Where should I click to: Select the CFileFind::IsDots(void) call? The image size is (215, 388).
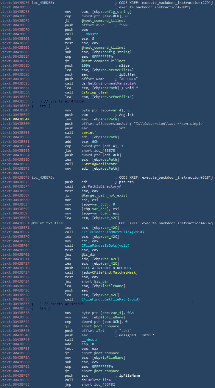pos(101,246)
